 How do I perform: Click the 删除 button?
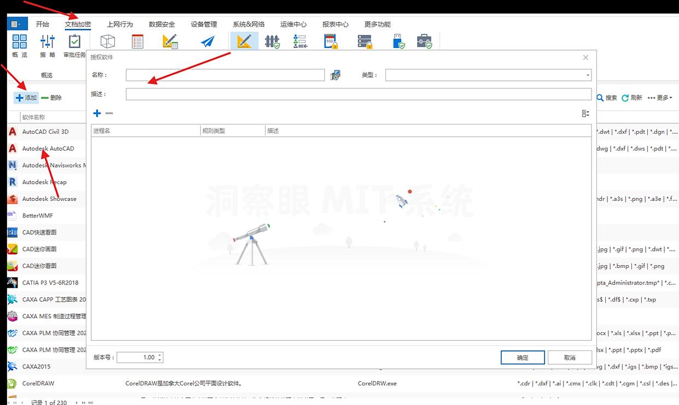[51, 98]
